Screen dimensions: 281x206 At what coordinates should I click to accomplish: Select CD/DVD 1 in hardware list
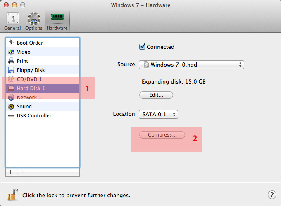(x=43, y=79)
